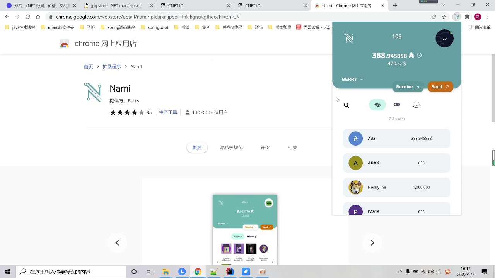The width and height of the screenshot is (495, 278).
Task: Open the wallet account avatar menu
Action: pos(444,39)
